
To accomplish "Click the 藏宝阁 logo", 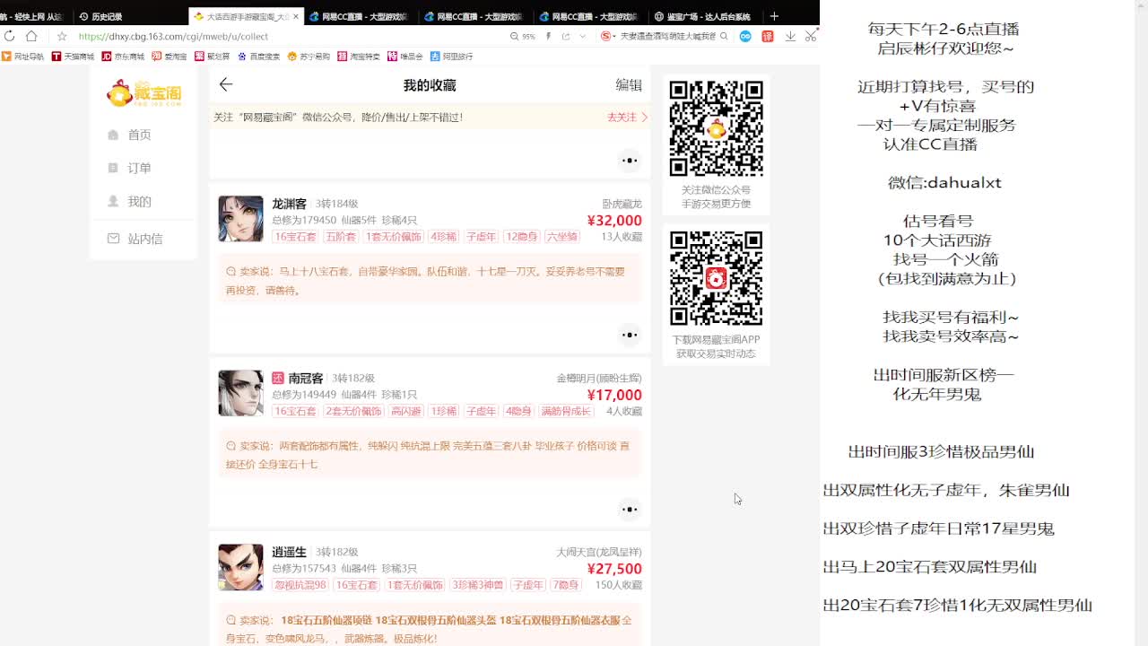I will click(143, 93).
